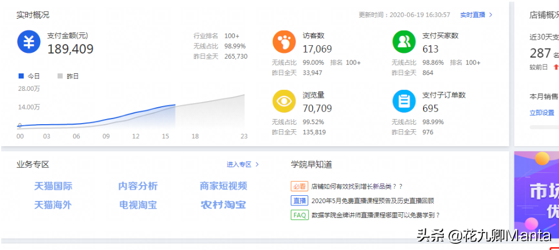559x250 pixels.
Task: Click visitors count 17,069
Action: click(317, 49)
